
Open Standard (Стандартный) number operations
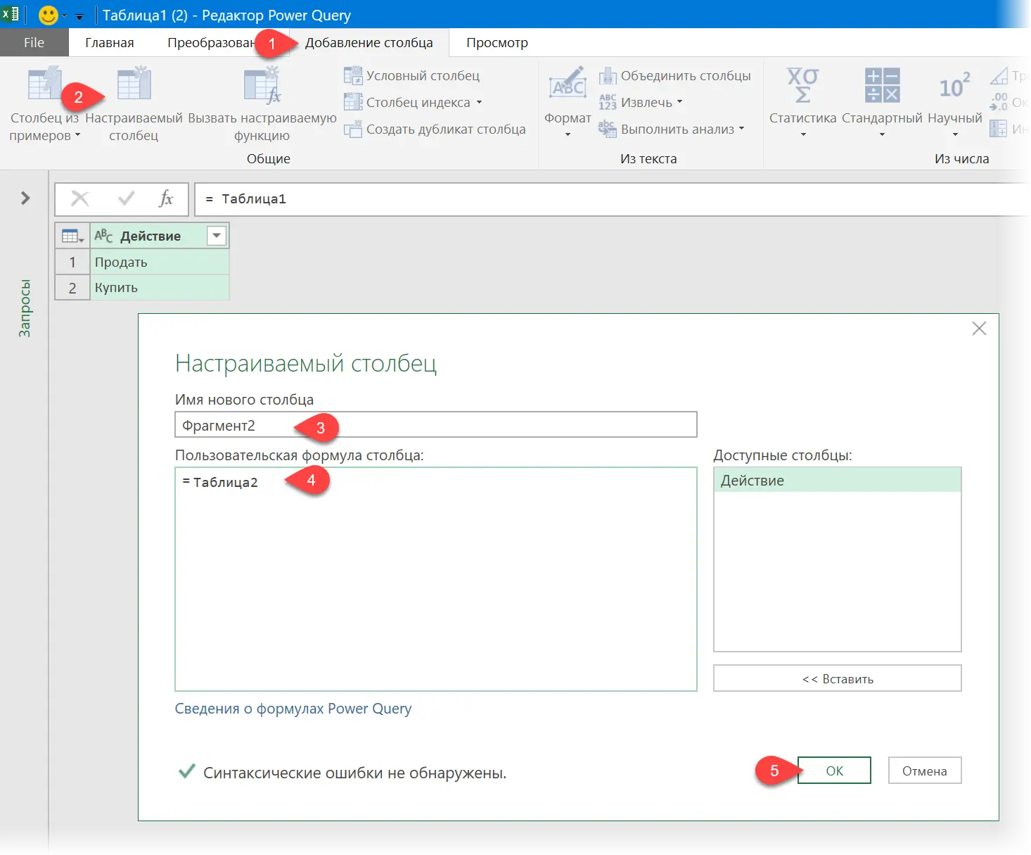coord(882,102)
